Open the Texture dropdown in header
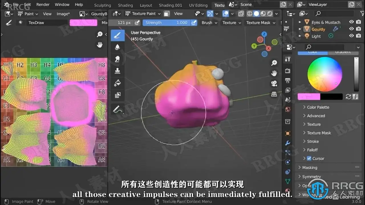 point(232,23)
